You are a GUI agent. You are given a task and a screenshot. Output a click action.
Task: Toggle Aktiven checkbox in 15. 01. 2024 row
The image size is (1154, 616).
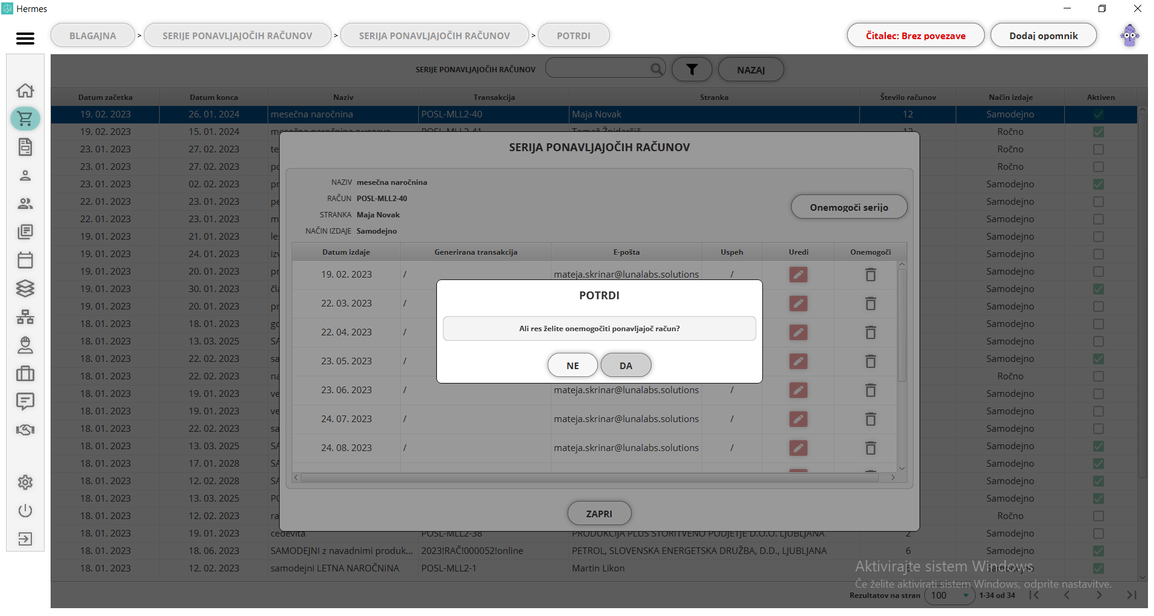(1099, 132)
